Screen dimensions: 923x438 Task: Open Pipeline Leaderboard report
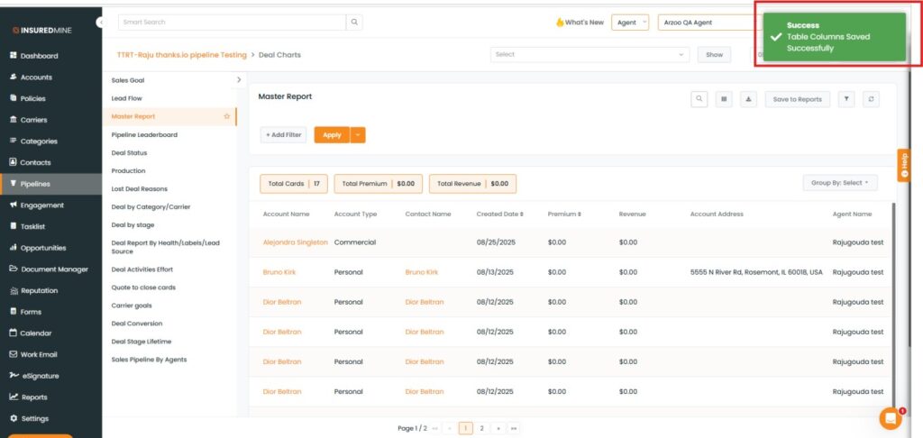[x=144, y=134]
